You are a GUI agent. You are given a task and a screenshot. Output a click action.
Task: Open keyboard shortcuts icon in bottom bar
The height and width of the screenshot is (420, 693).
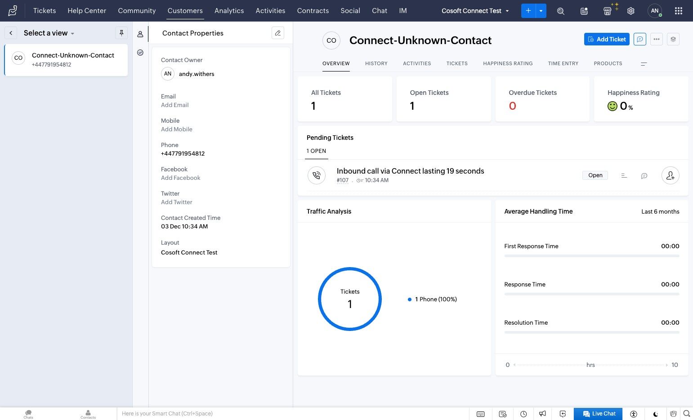click(481, 414)
